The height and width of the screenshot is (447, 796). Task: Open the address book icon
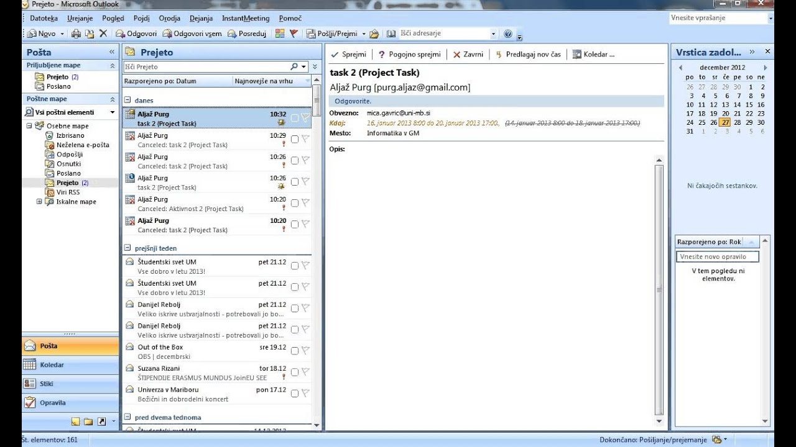391,34
